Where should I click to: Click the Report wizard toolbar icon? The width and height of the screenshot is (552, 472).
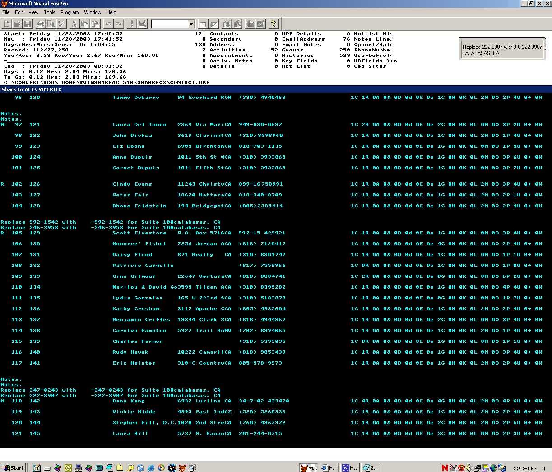(237, 24)
